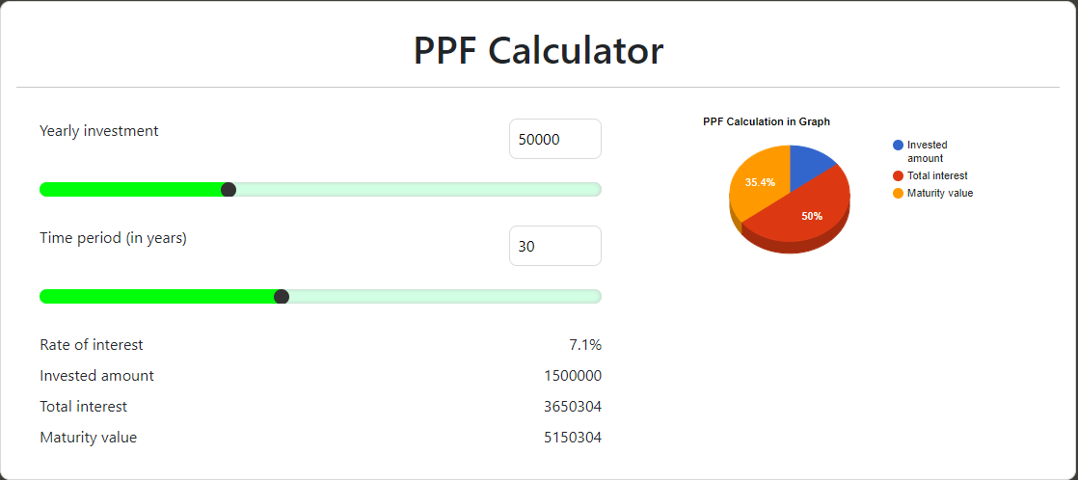
Task: Select the blue pie chart slice
Action: (810, 162)
